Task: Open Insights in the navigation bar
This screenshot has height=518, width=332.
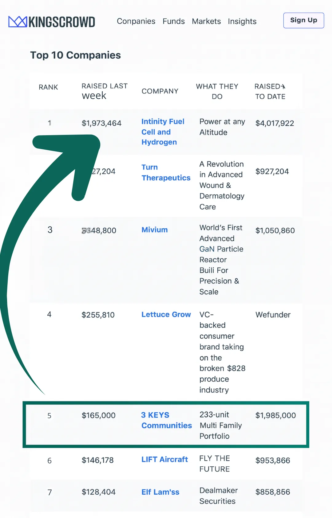Action: tap(242, 21)
